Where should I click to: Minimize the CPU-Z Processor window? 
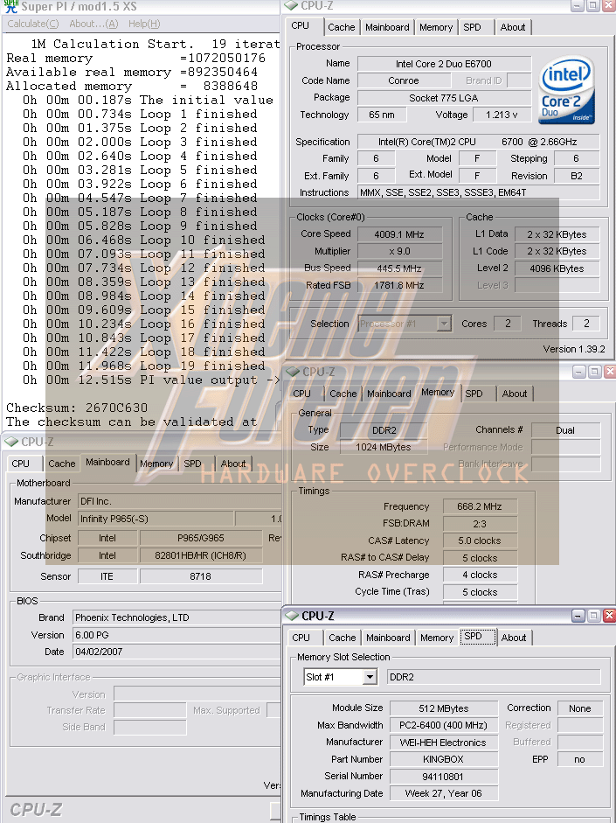pos(577,6)
